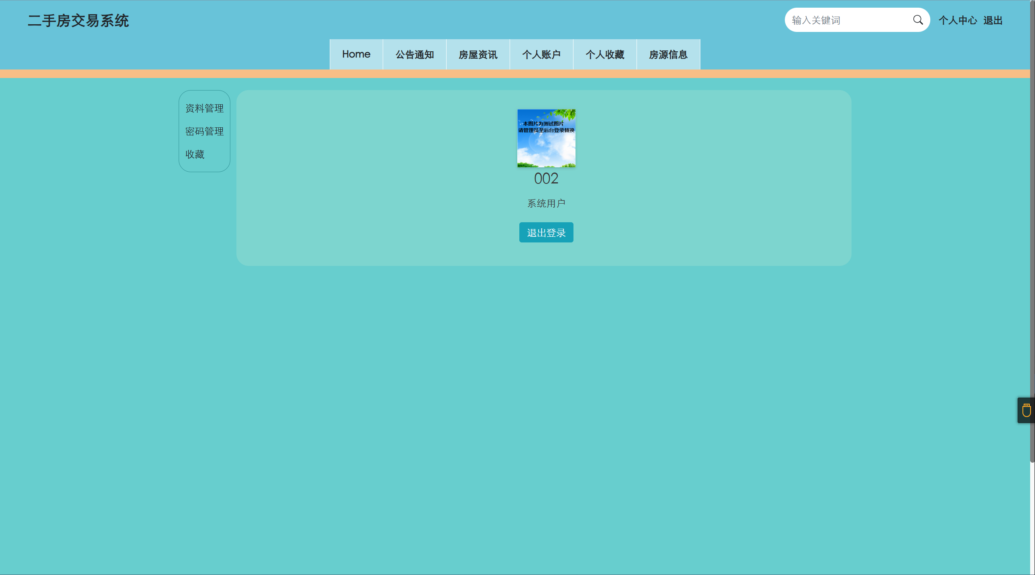This screenshot has height=575, width=1035.
Task: Go to 公告通知 navigation tab
Action: coord(415,55)
